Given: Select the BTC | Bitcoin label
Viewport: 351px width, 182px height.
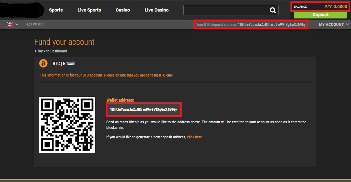Looking at the screenshot, I should (x=64, y=64).
